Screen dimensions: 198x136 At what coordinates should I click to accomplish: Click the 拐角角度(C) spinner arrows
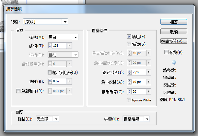130,92
